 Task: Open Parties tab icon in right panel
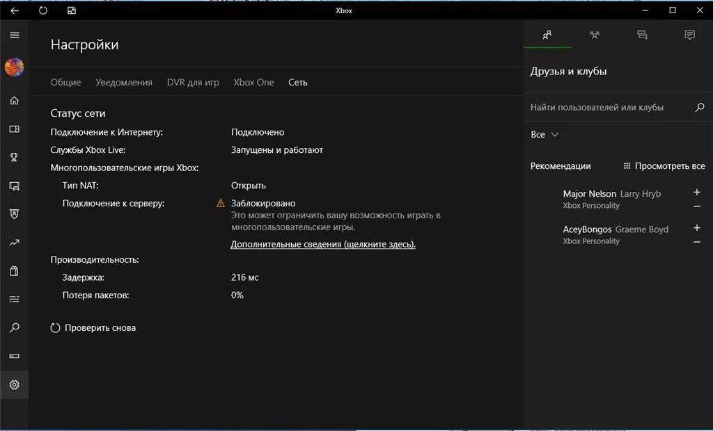[595, 35]
